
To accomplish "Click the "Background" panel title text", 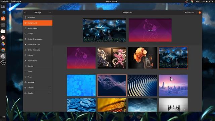I will (x=127, y=12).
